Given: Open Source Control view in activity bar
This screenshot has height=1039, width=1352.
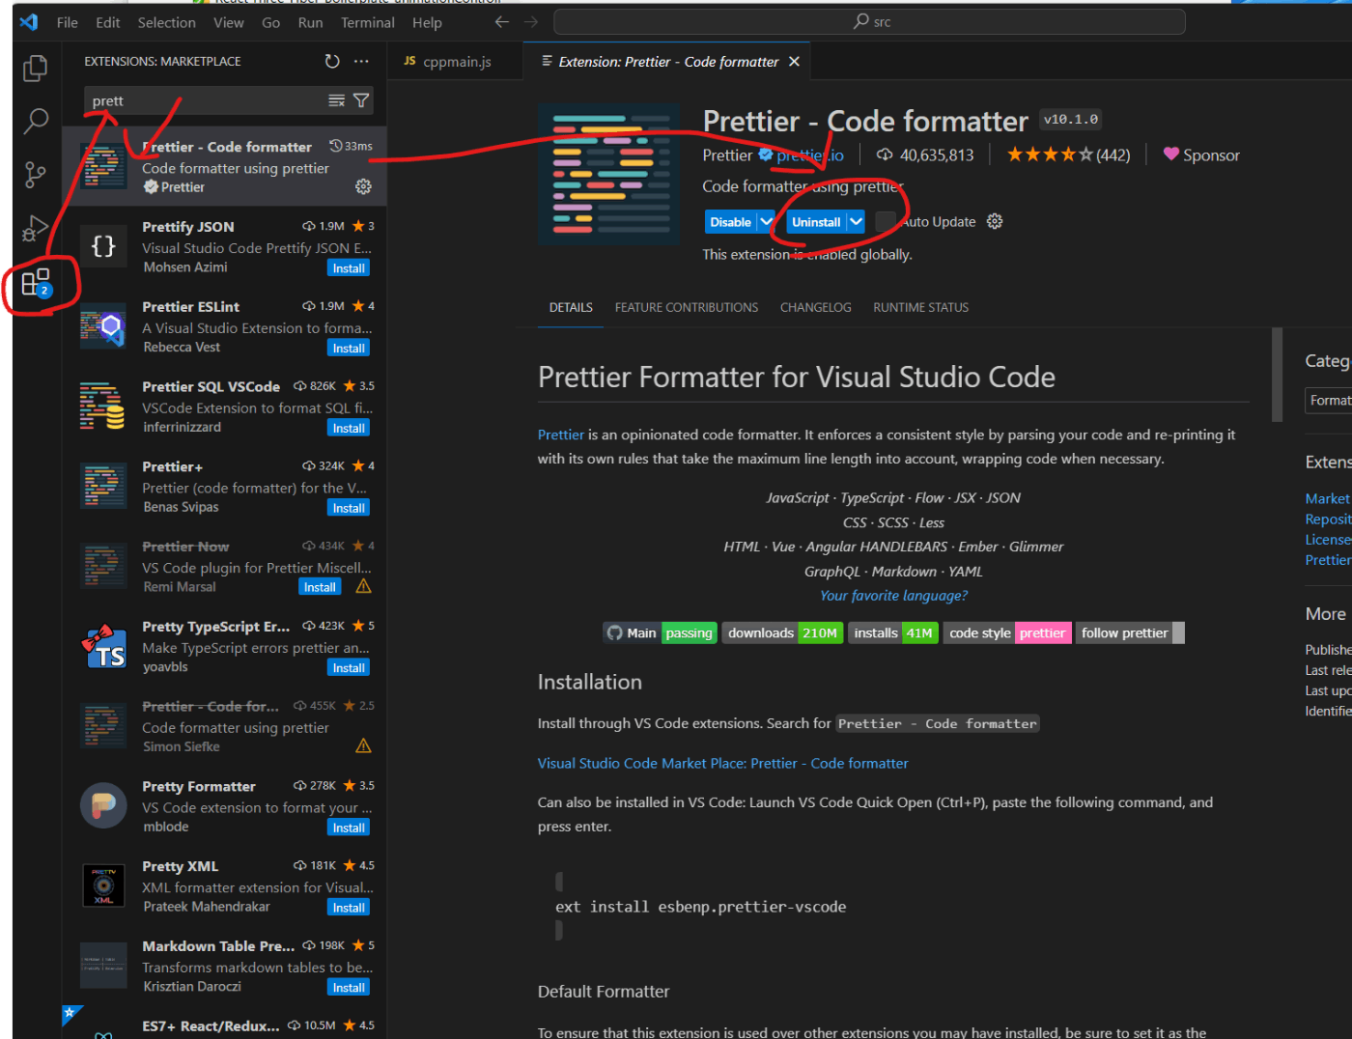Looking at the screenshot, I should pyautogui.click(x=36, y=175).
